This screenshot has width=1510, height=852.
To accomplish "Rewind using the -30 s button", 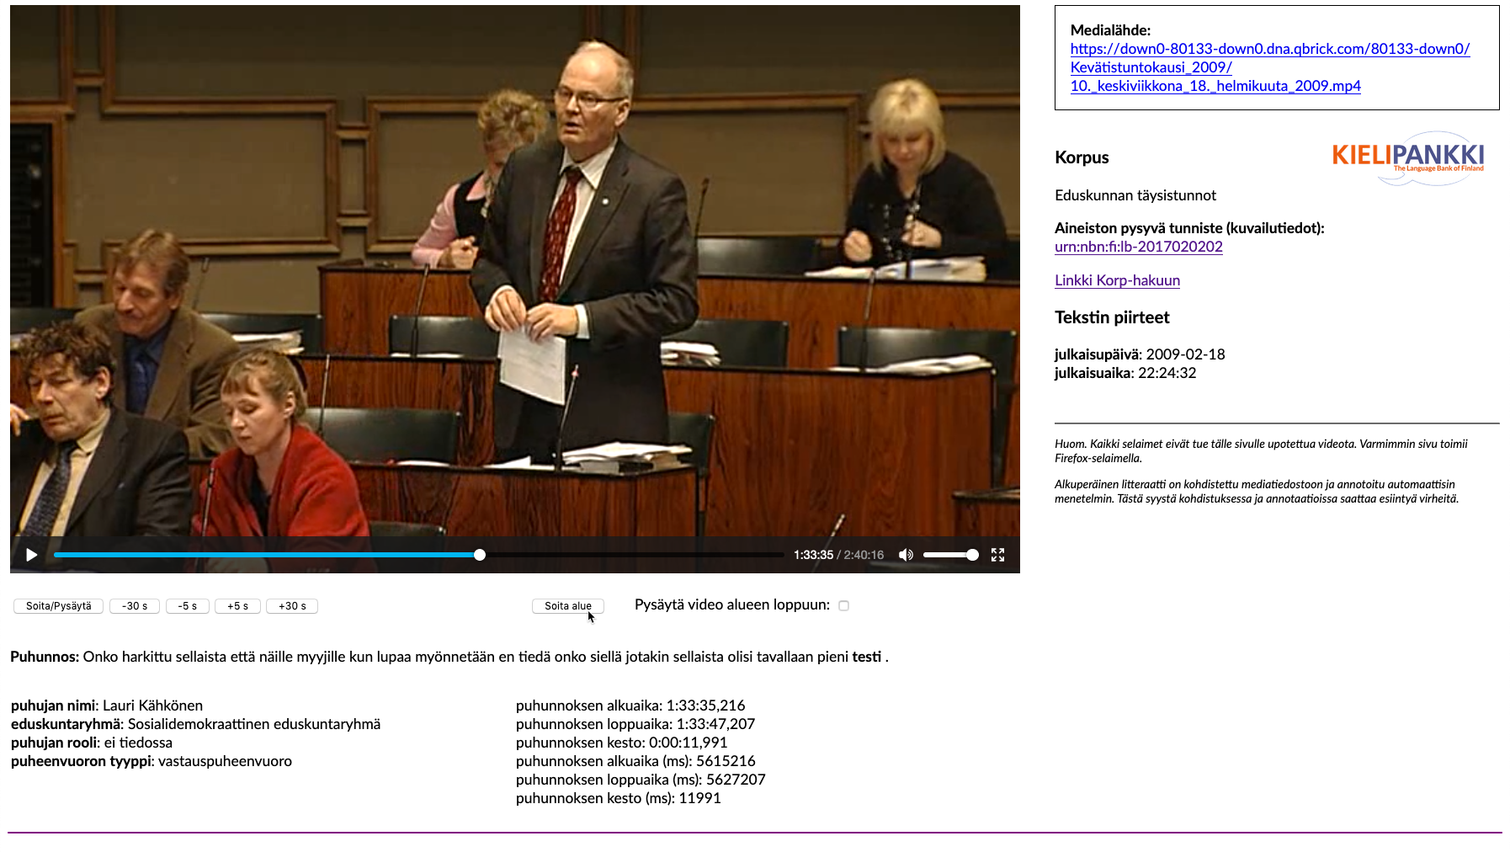I will coord(135,606).
